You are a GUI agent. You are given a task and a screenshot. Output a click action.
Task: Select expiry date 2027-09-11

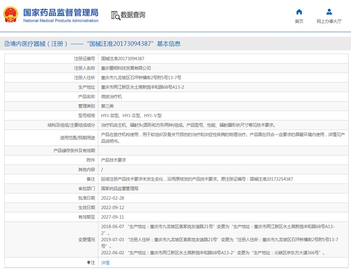tap(113, 217)
